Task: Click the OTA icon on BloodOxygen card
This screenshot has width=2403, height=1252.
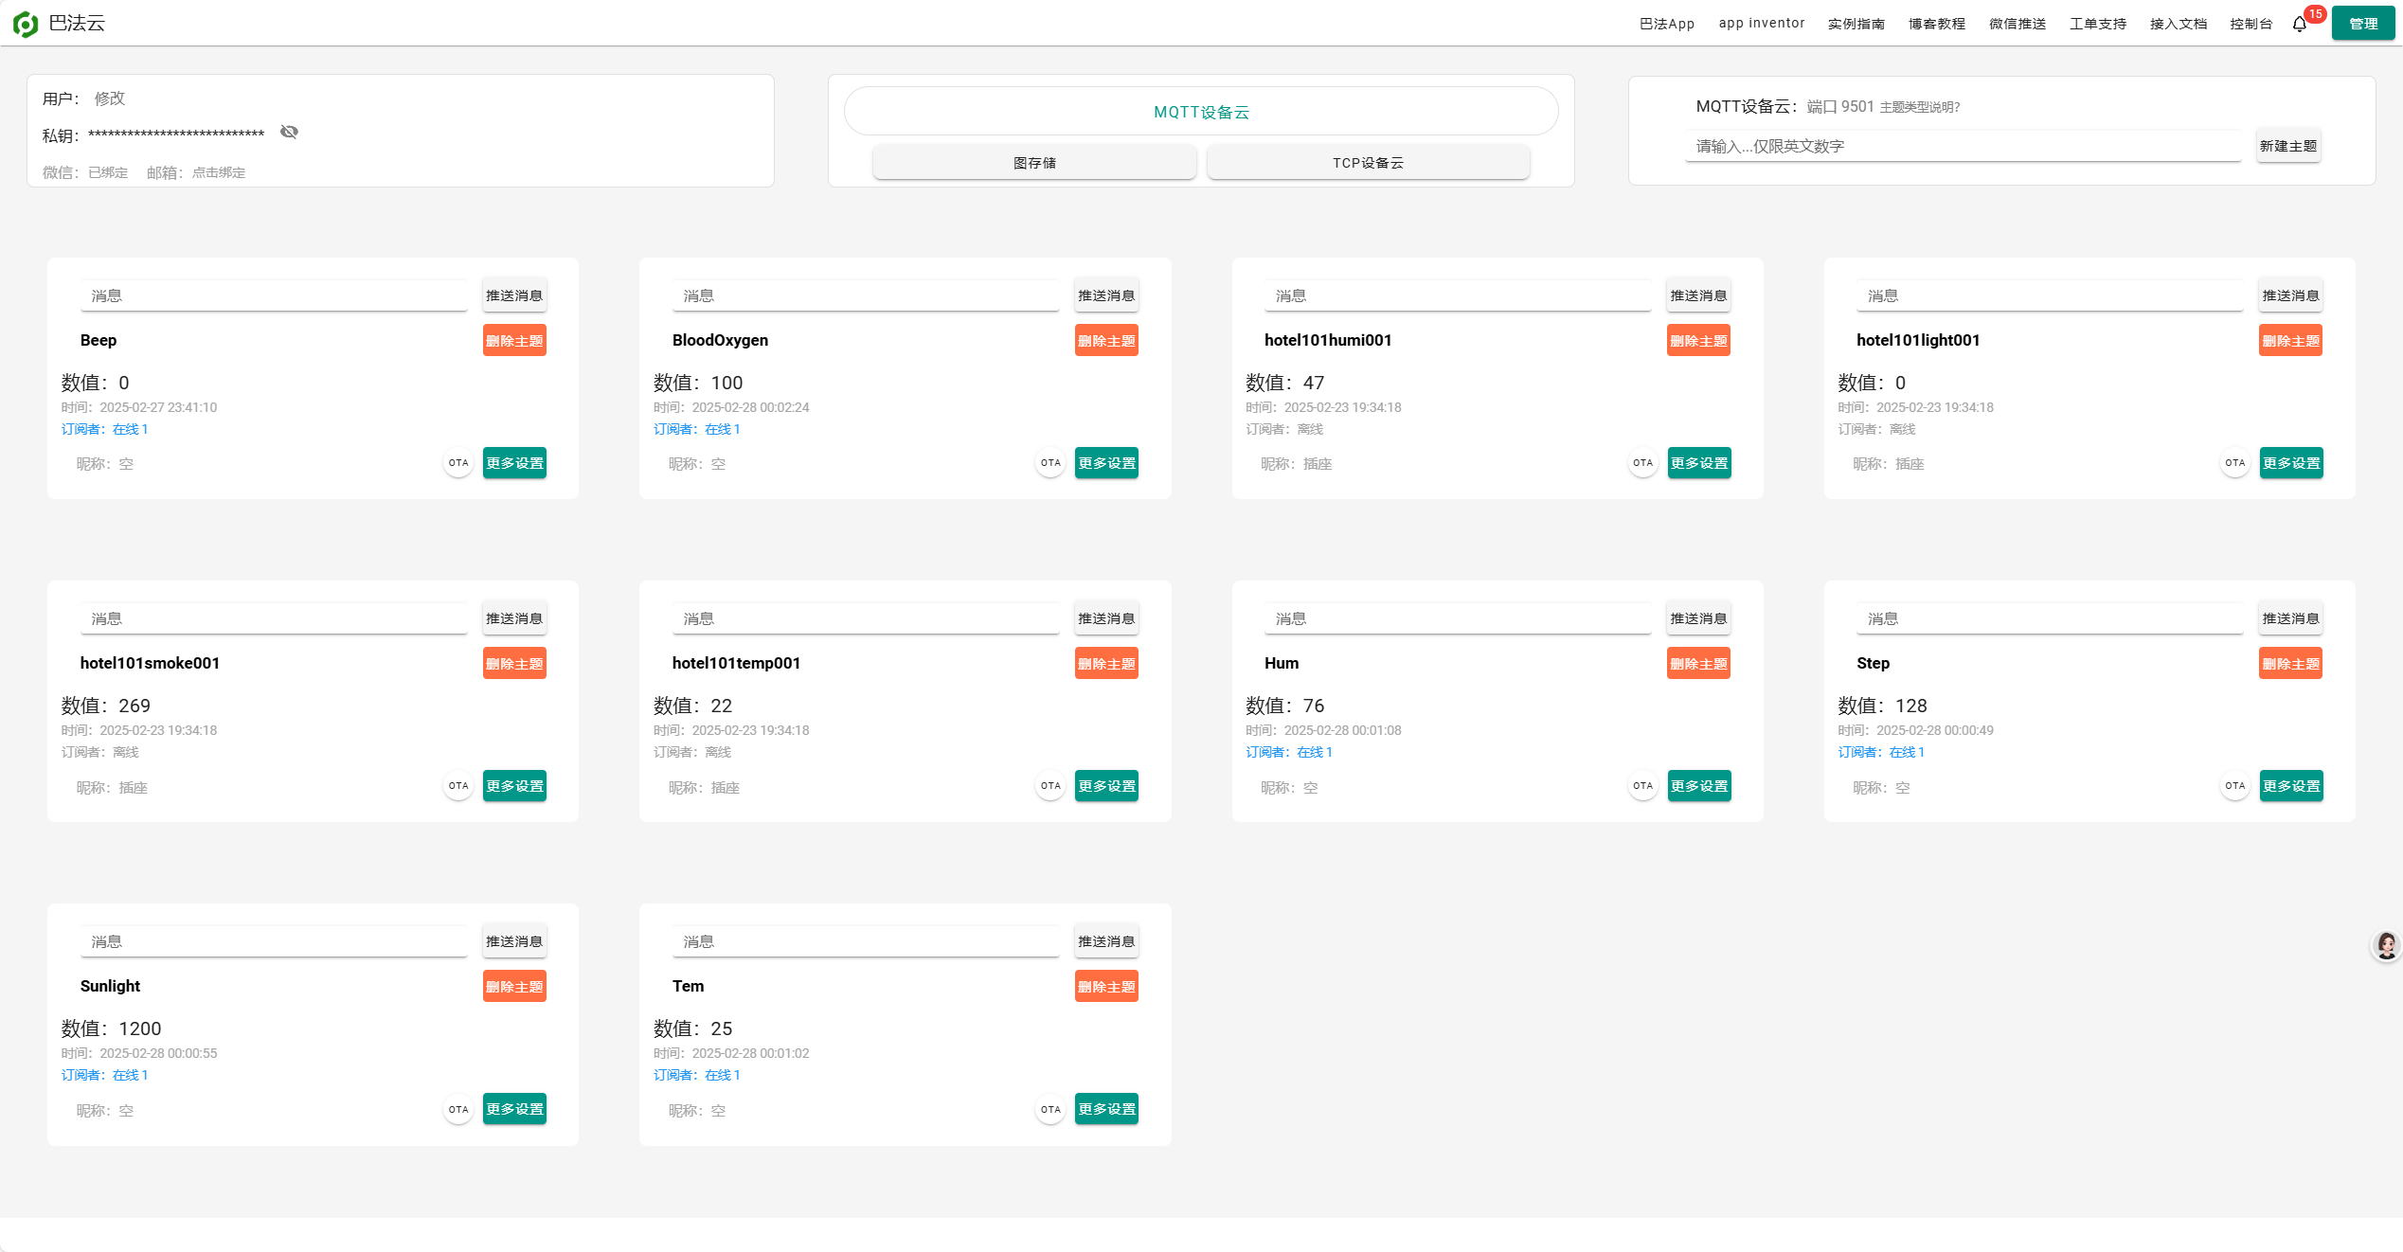Action: 1050,463
